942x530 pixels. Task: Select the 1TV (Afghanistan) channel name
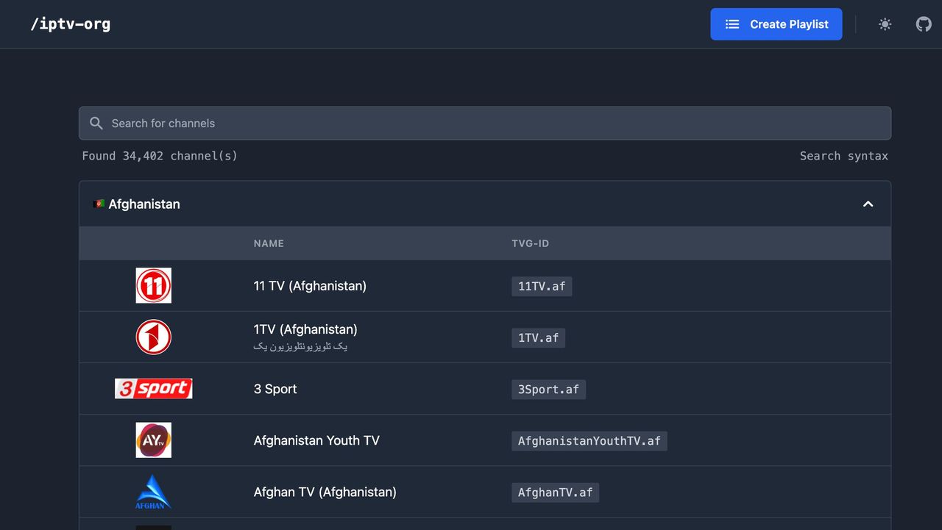pyautogui.click(x=305, y=329)
